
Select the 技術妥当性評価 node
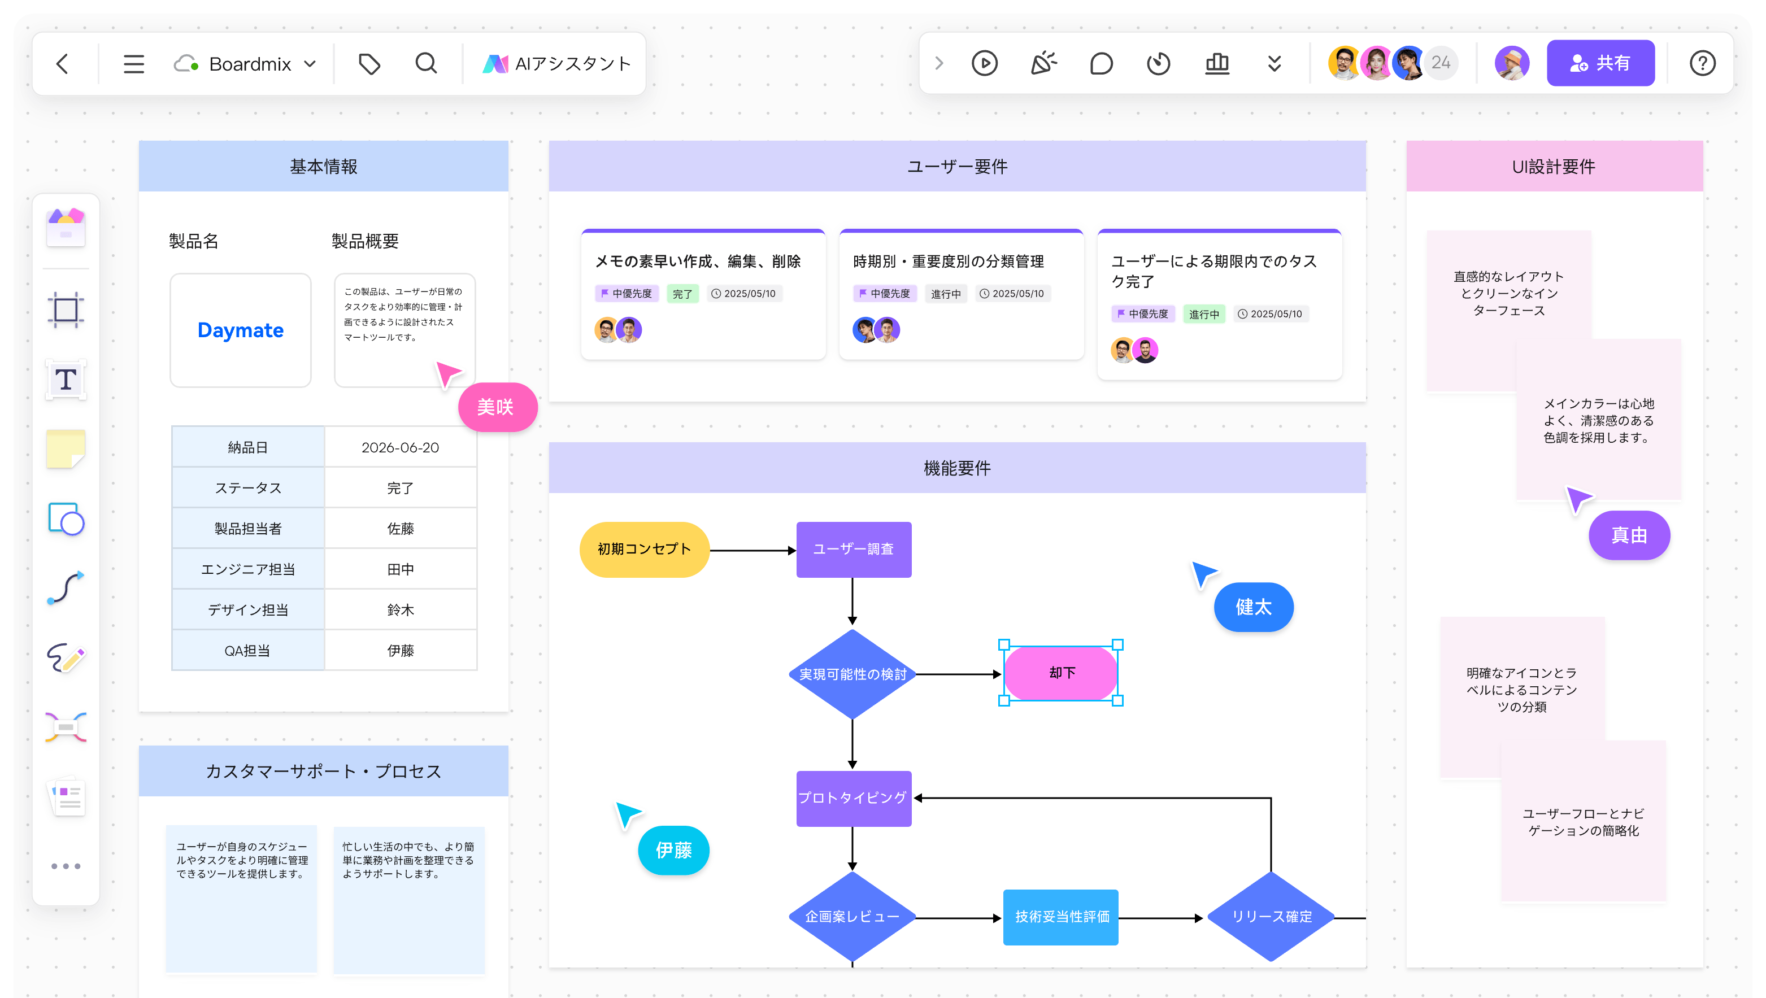point(1060,917)
